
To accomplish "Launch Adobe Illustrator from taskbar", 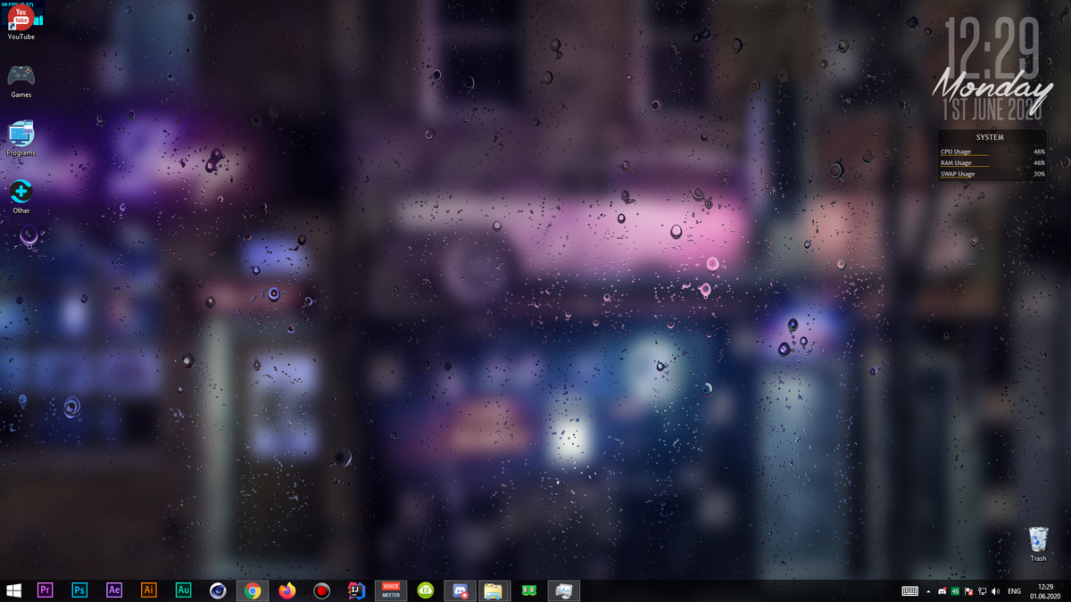I will tap(149, 590).
